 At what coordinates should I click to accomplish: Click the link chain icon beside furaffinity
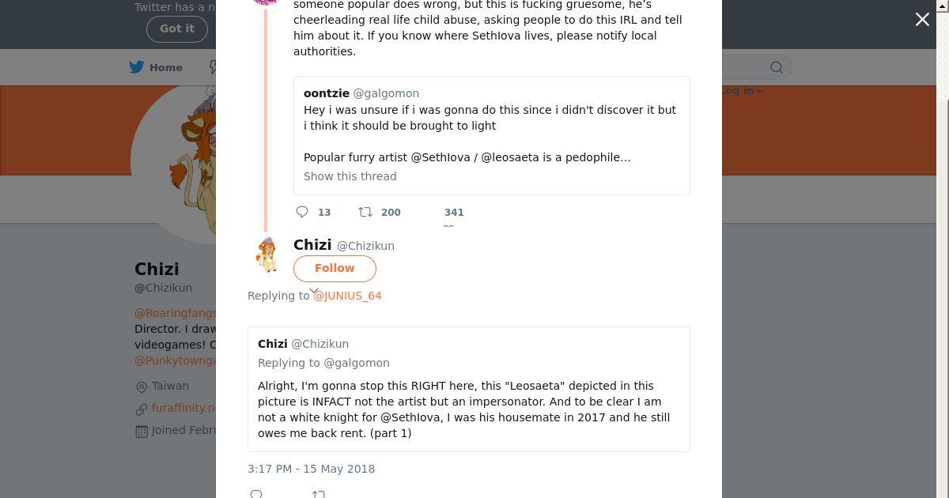(x=142, y=409)
